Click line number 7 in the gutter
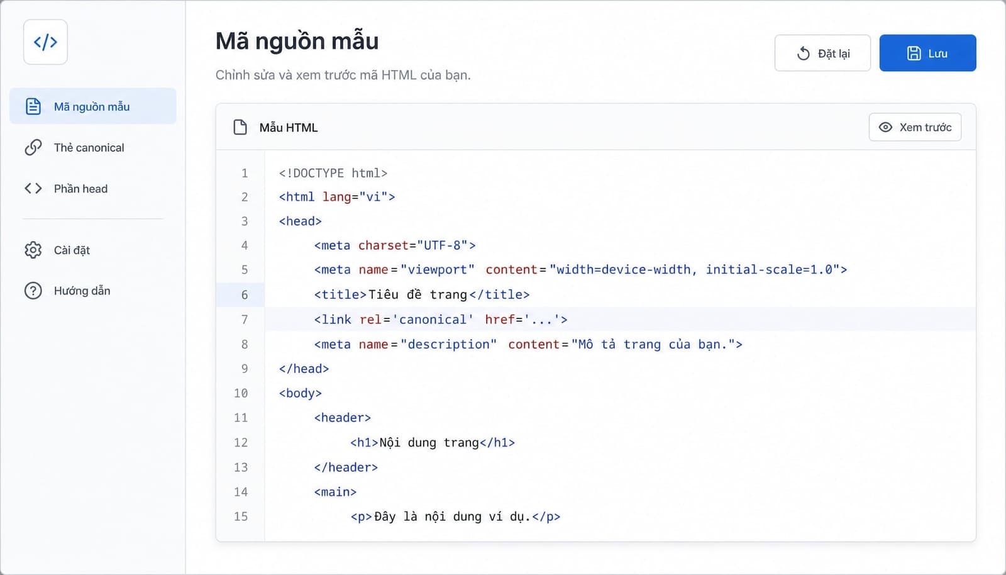Screen dimensions: 1006x575 click(x=245, y=320)
